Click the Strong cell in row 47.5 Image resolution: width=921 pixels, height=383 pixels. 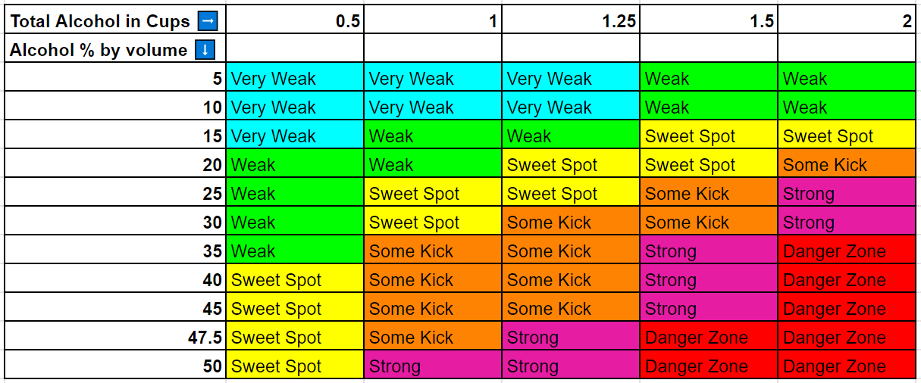click(571, 337)
